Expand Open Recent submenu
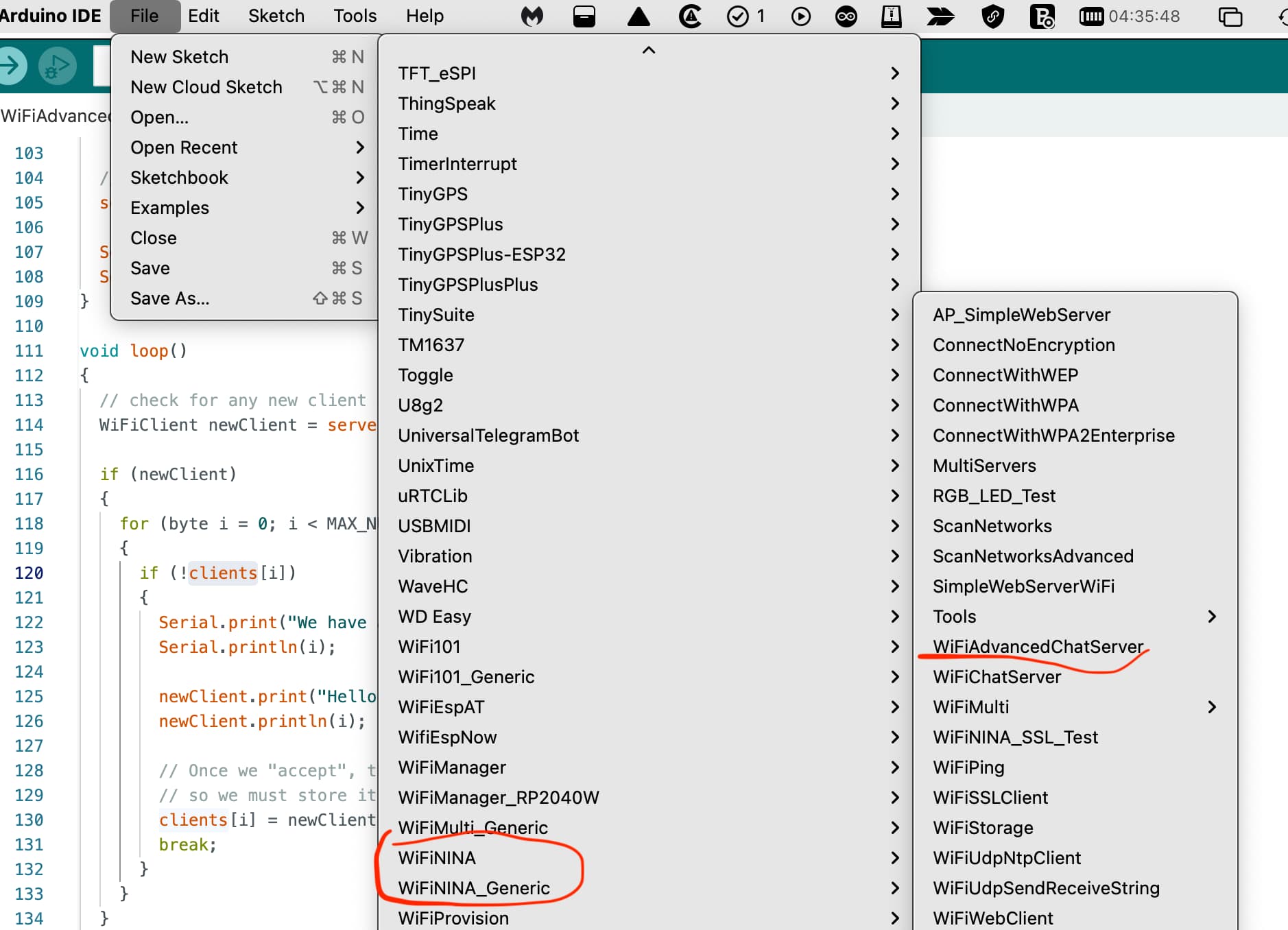 pos(245,147)
